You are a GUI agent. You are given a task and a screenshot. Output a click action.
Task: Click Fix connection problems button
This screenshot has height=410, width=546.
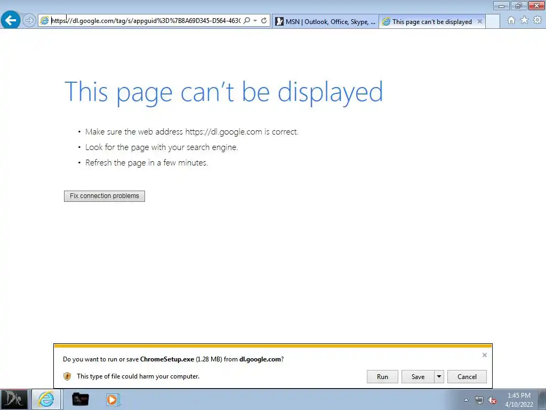105,196
